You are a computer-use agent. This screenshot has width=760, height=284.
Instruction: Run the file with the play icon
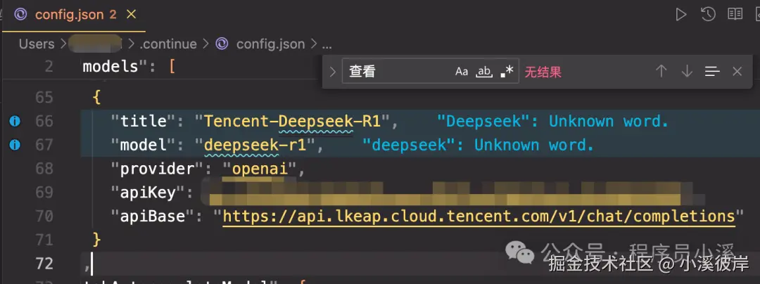(681, 15)
